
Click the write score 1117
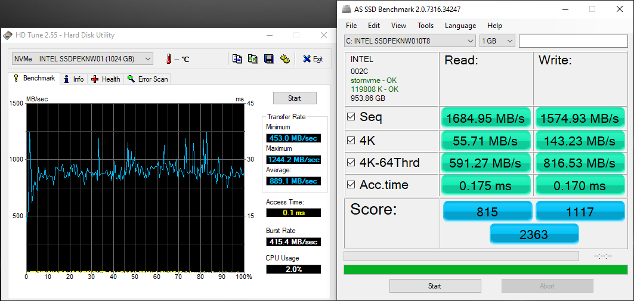[580, 212]
